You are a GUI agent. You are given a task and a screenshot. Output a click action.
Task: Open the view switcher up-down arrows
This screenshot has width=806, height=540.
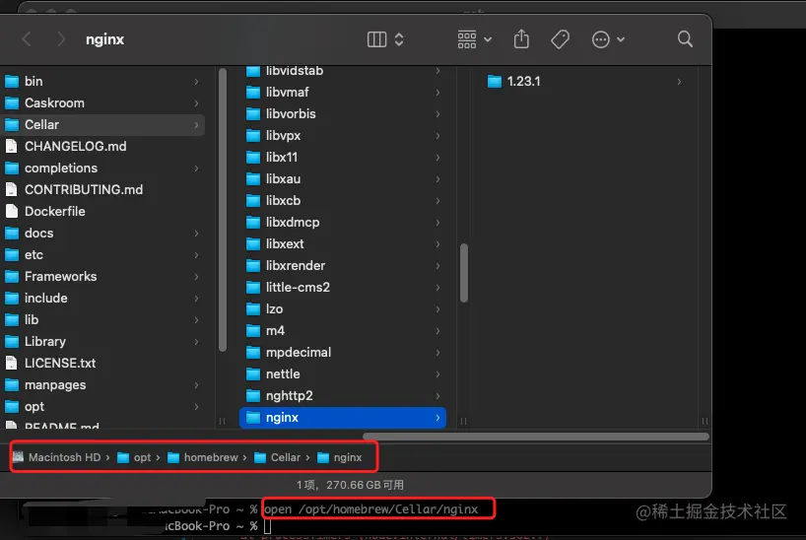point(399,39)
